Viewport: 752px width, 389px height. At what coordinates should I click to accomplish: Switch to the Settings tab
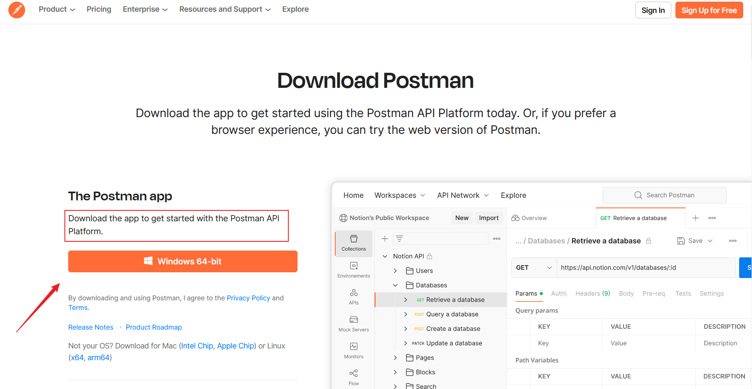(711, 294)
